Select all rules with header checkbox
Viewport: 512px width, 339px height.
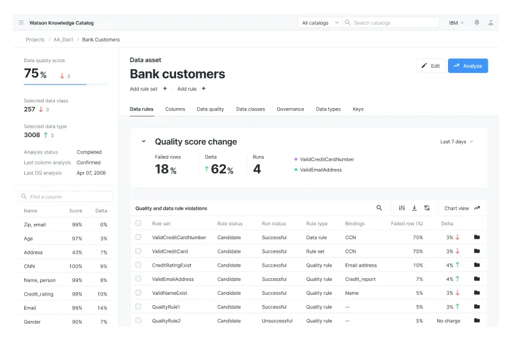pyautogui.click(x=138, y=223)
